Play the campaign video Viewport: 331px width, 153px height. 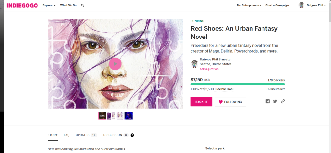tap(115, 64)
